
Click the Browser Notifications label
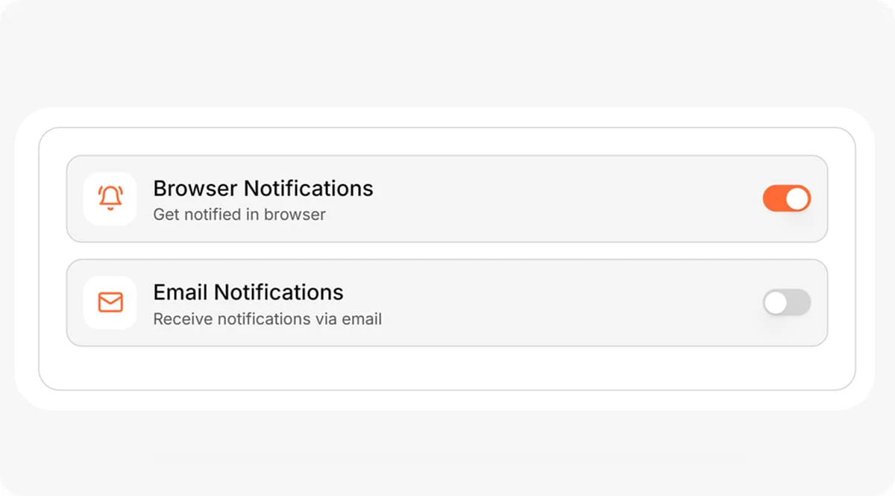[263, 189]
